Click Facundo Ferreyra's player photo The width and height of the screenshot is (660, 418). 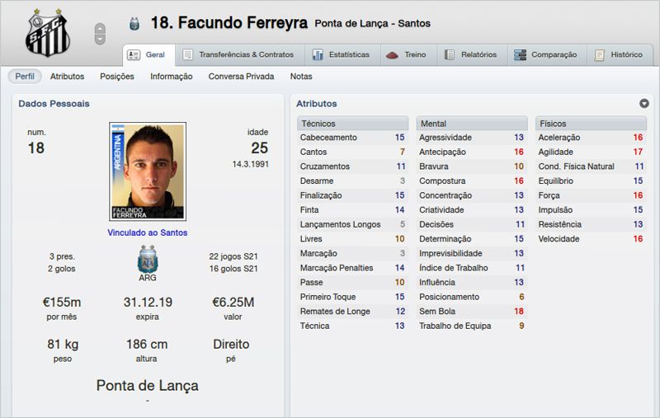[147, 171]
